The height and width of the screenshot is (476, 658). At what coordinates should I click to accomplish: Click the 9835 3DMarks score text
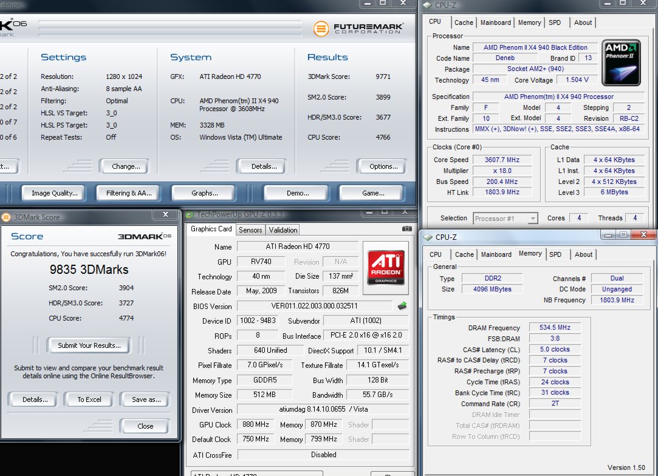click(89, 270)
